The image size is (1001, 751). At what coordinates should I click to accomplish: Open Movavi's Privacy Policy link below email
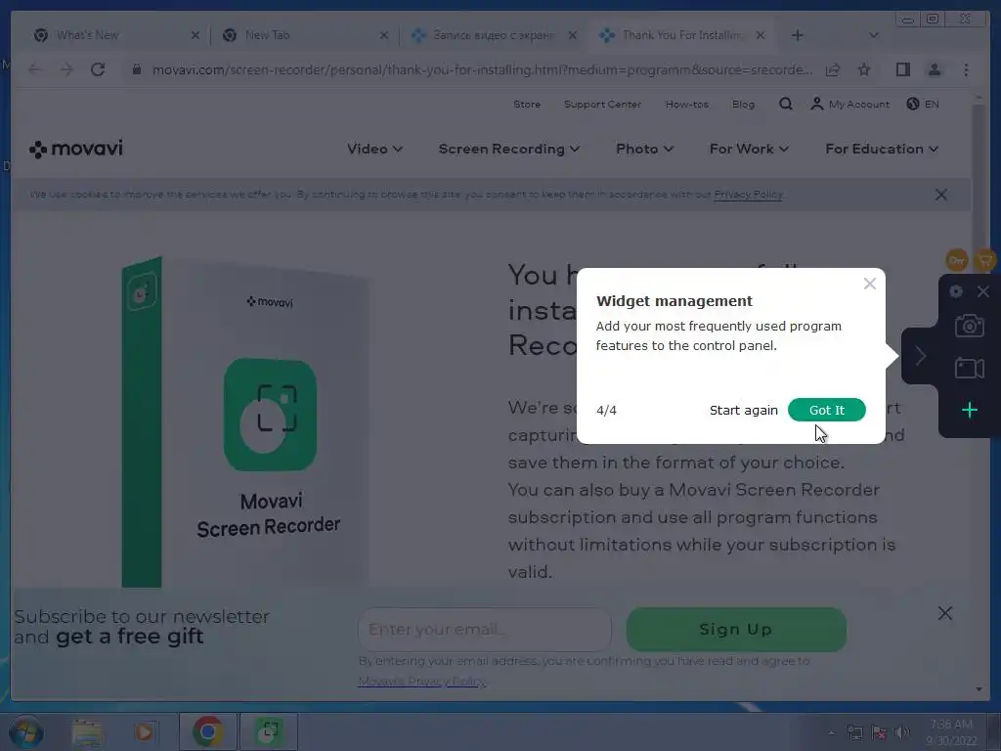click(x=422, y=682)
